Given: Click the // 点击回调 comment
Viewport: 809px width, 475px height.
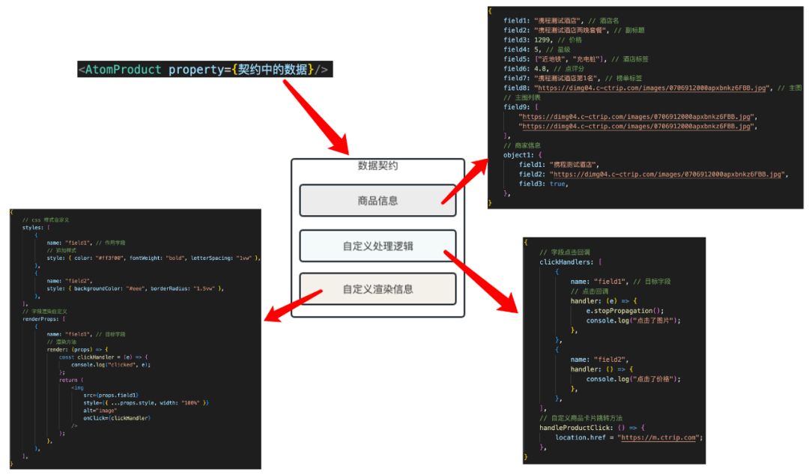Looking at the screenshot, I should (x=590, y=291).
